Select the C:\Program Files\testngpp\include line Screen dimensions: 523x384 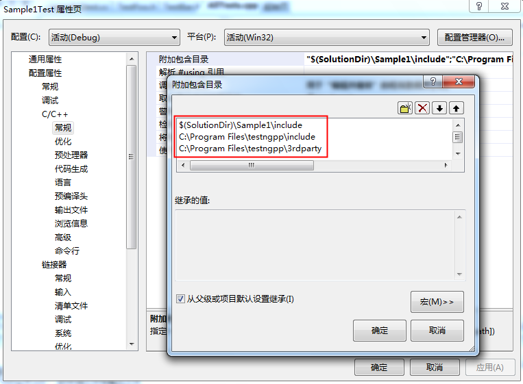[x=247, y=137]
